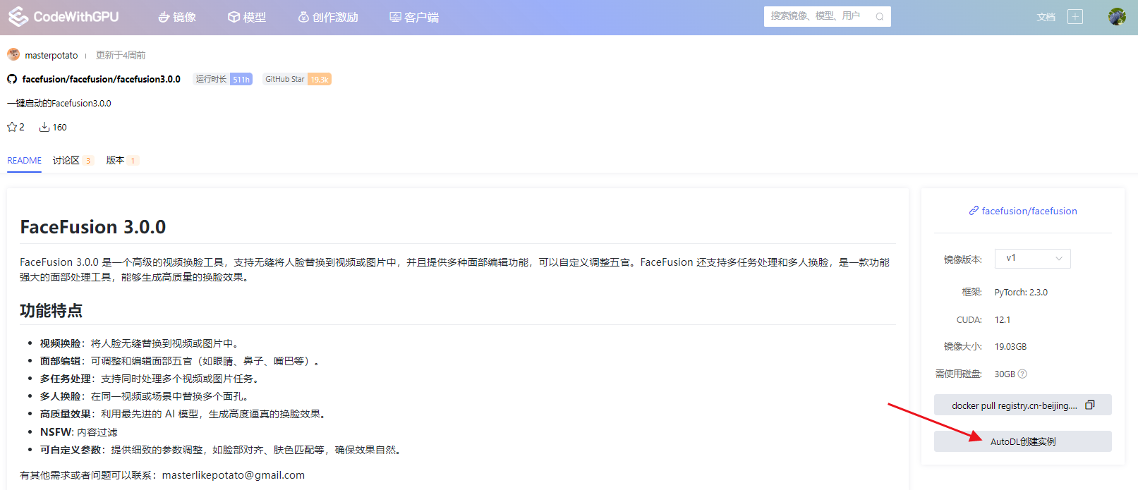Click masterpotato author avatar
The image size is (1138, 490).
[13, 54]
